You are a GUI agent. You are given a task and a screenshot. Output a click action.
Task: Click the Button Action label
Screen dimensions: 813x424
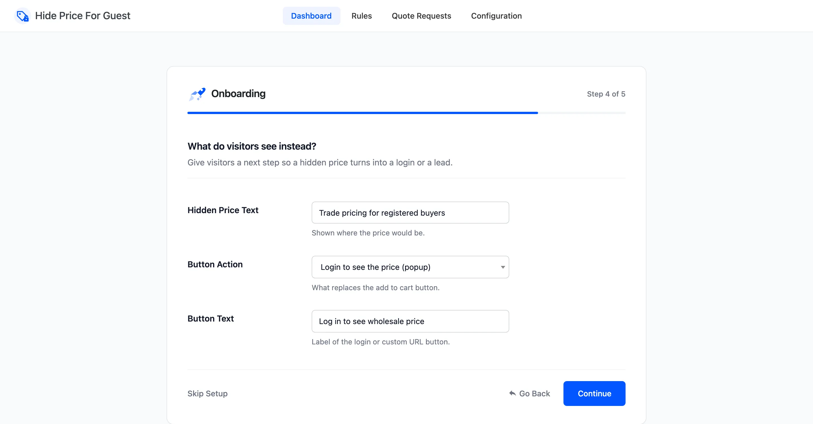coord(215,264)
